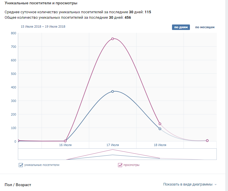The image size is (228, 191).
Task: Uncheck the "просмотры" checkbox
Action: (120, 165)
